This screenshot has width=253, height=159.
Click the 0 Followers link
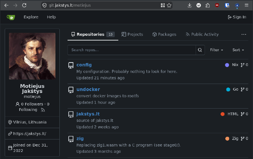coord(32,104)
